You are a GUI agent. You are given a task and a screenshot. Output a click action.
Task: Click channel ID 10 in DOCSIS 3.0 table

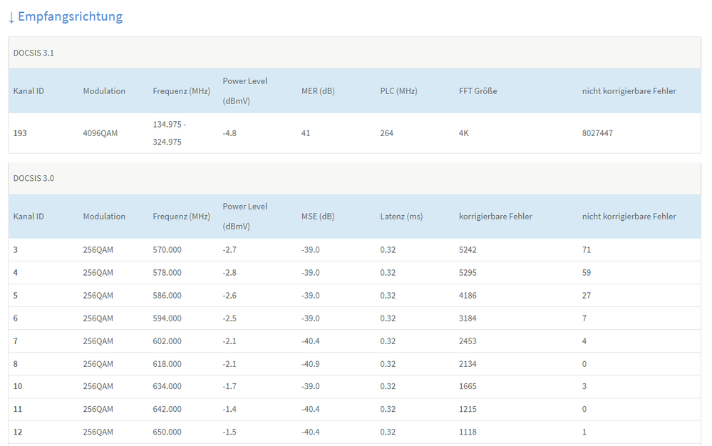tap(18, 387)
